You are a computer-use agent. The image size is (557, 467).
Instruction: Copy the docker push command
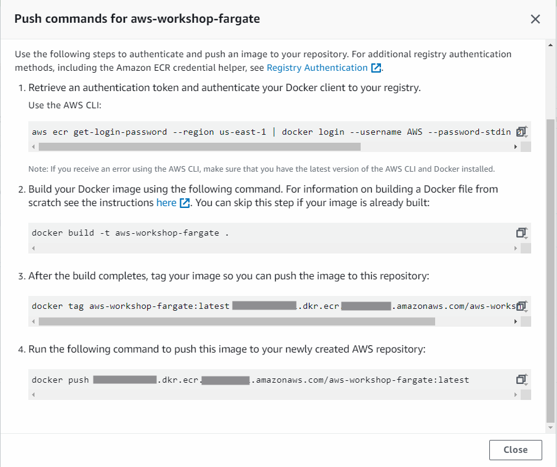pyautogui.click(x=521, y=379)
